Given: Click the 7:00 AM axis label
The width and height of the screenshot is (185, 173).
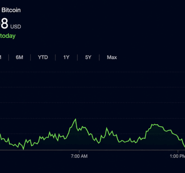Looking at the screenshot, I should [x=79, y=156].
